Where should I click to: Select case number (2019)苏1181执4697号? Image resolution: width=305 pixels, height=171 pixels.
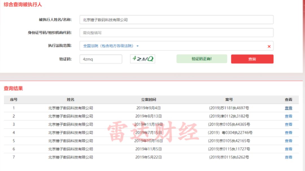(x=229, y=108)
